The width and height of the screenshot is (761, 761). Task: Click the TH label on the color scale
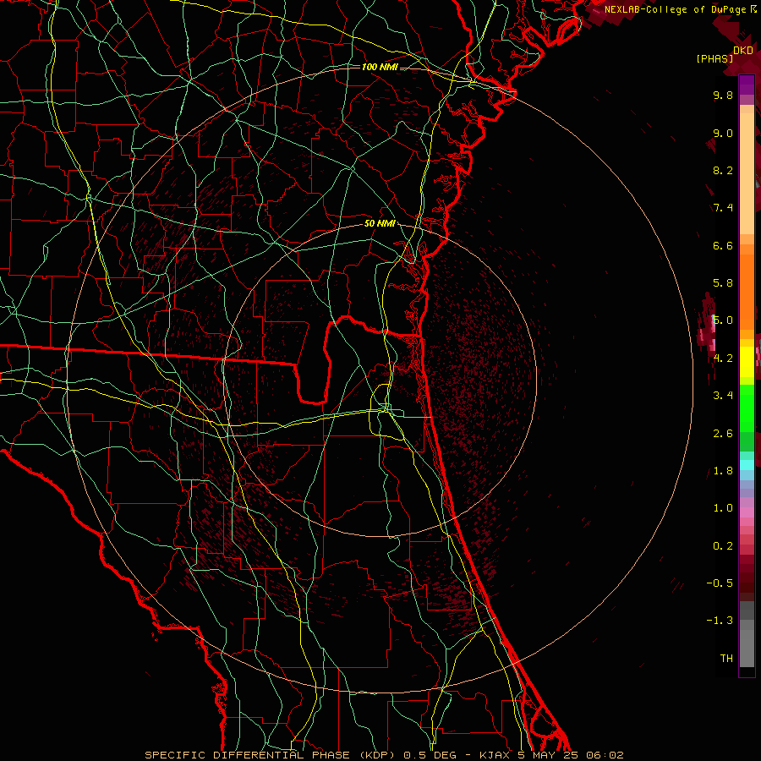click(x=726, y=659)
